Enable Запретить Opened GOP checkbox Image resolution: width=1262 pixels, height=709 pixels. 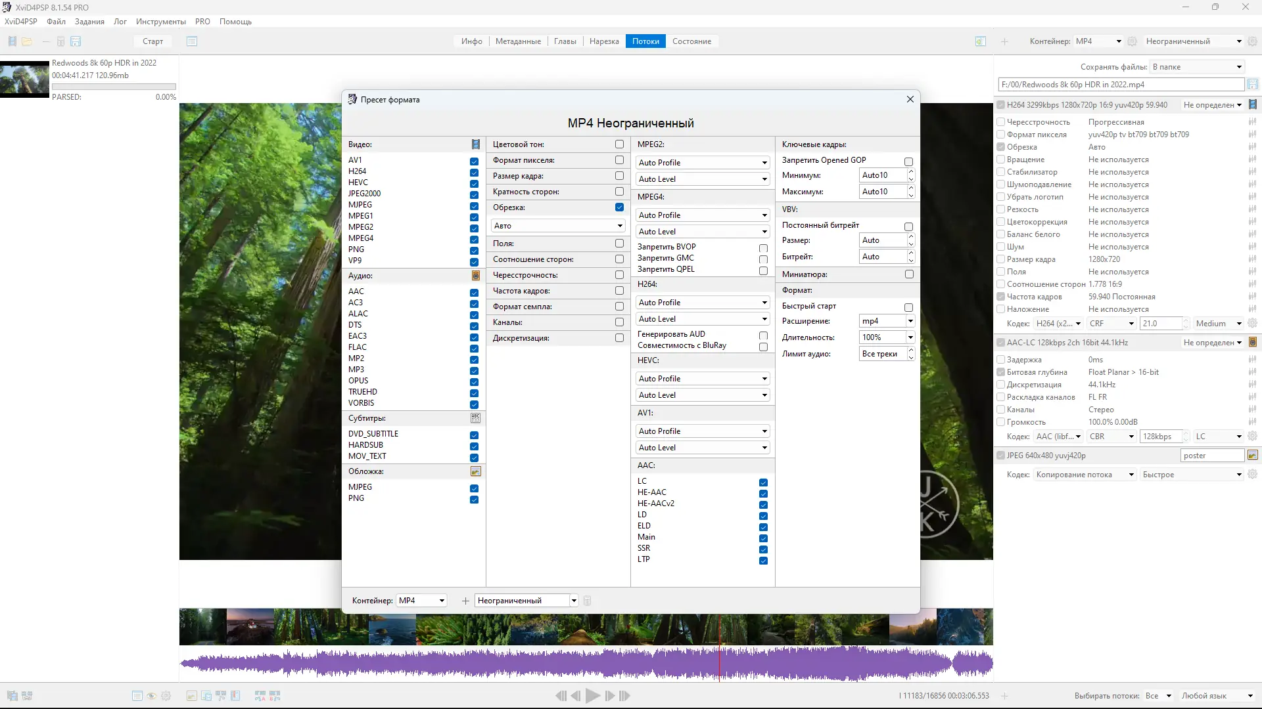pos(908,161)
